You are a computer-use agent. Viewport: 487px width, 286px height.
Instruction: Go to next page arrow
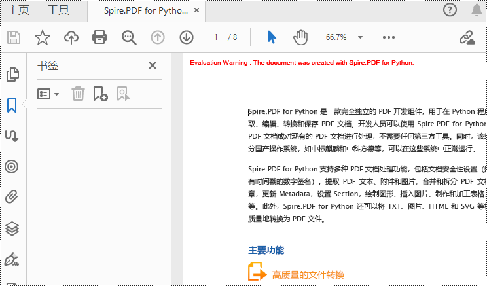(x=187, y=37)
